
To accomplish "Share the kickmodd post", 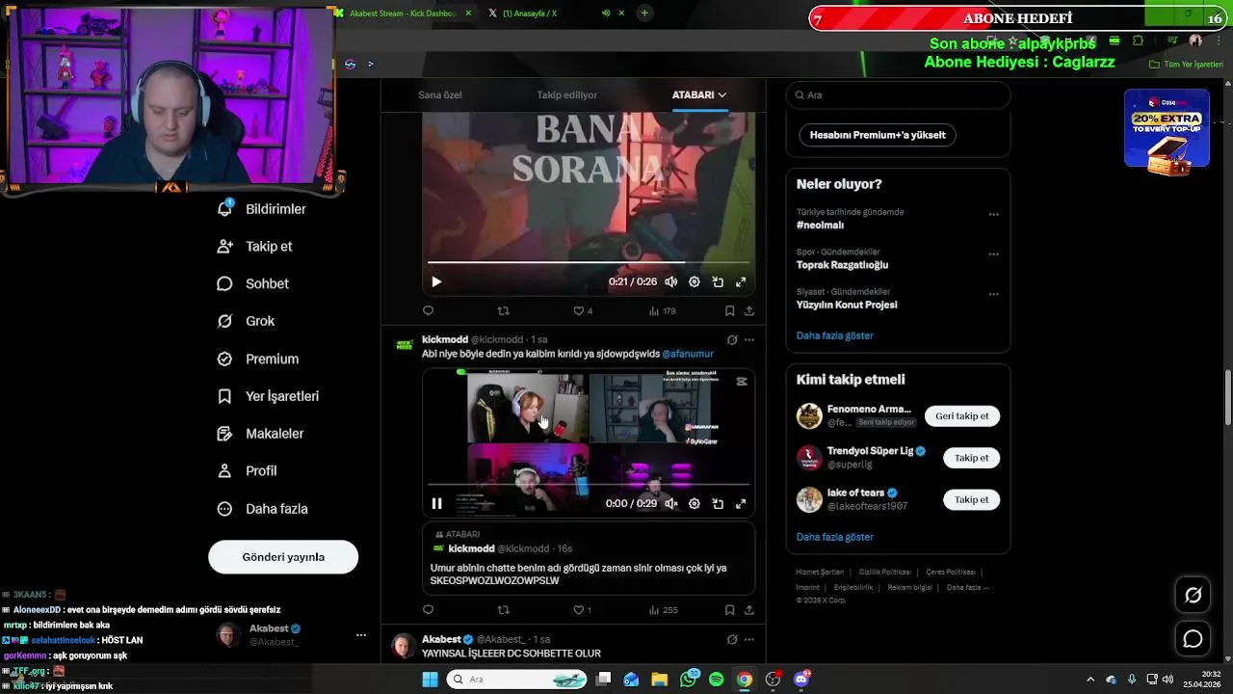I will pyautogui.click(x=749, y=610).
